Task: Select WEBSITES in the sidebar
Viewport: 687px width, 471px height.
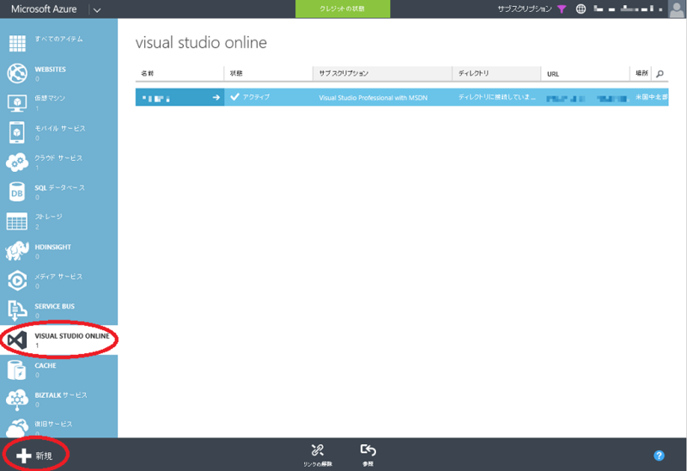Action: 51,70
